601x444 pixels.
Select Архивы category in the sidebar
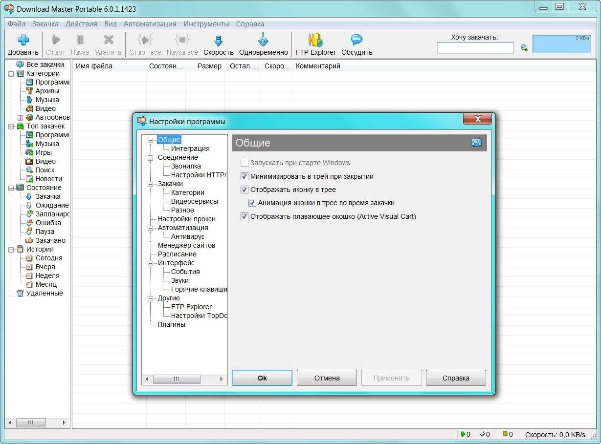pyautogui.click(x=47, y=91)
